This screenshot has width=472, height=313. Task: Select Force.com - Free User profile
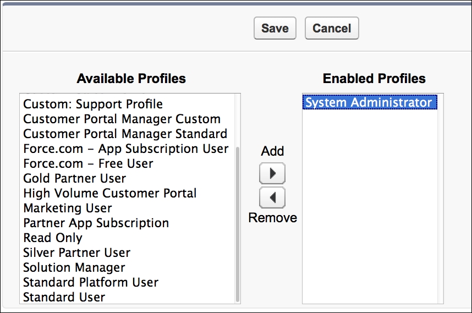pos(88,163)
